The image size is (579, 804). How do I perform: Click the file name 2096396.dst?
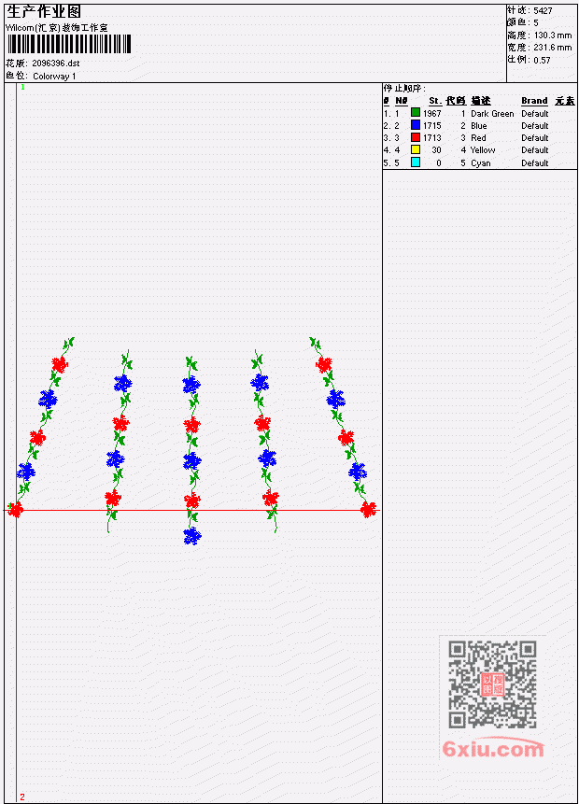pos(56,63)
